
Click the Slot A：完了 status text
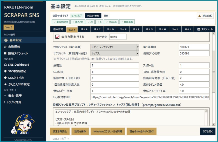[x=60, y=139]
